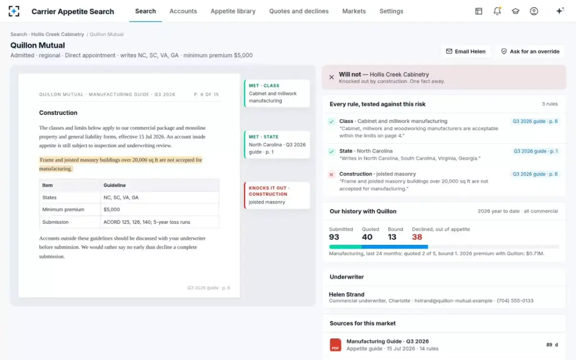
Task: Launch the sparkle AI assistant icon
Action: [x=560, y=11]
